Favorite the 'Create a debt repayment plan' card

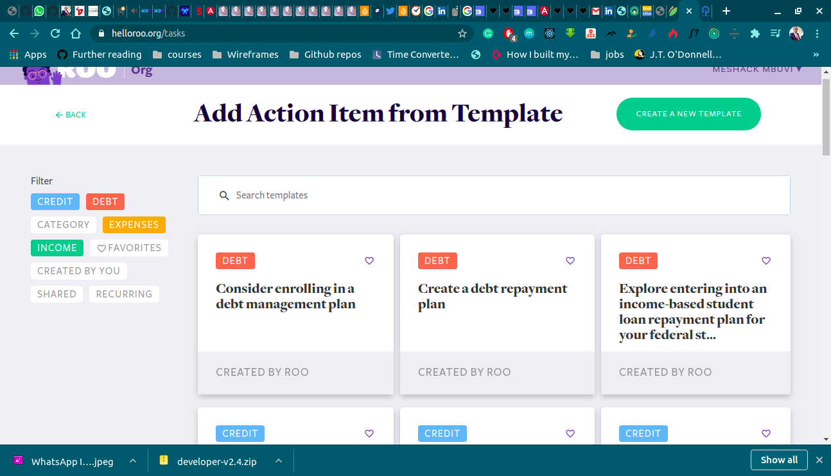[570, 261]
